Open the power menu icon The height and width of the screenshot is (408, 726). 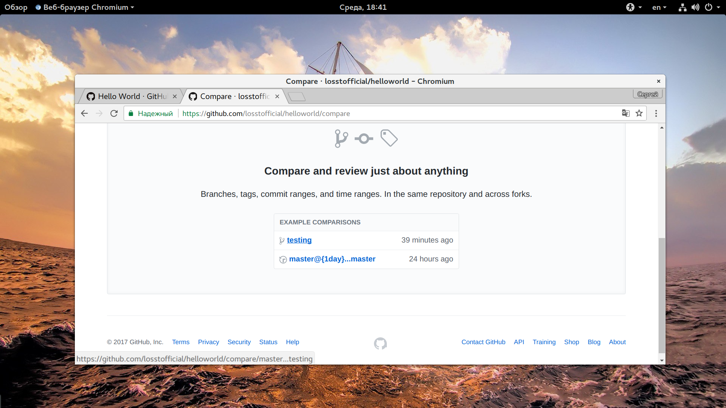[x=709, y=7]
